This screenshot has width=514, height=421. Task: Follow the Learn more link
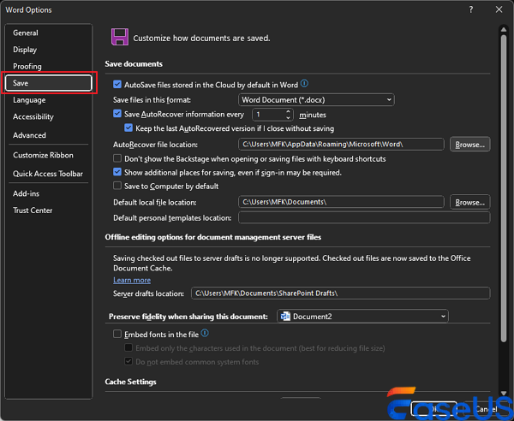pos(132,280)
